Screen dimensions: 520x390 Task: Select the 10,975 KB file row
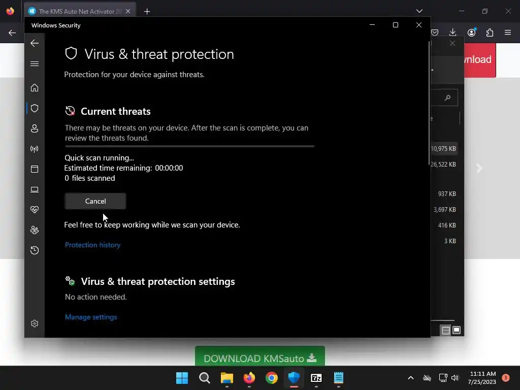(x=443, y=149)
